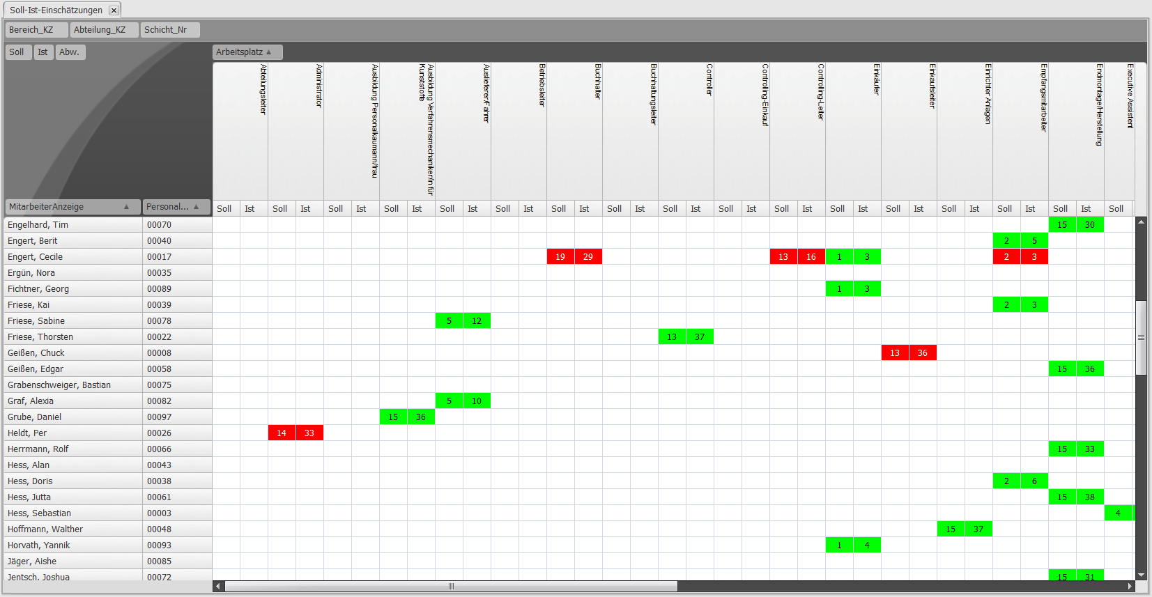Click personnel number 00048
This screenshot has height=597, width=1152.
tap(177, 529)
